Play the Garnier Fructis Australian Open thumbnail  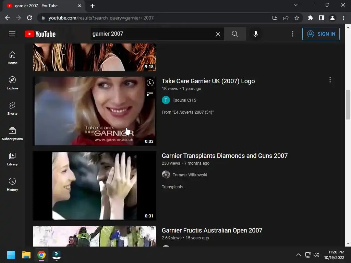(95, 236)
